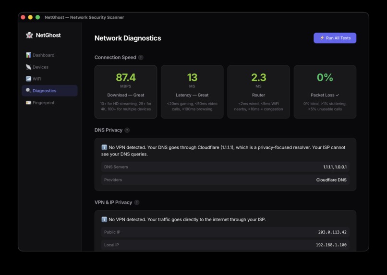Run all network tests

(x=335, y=38)
